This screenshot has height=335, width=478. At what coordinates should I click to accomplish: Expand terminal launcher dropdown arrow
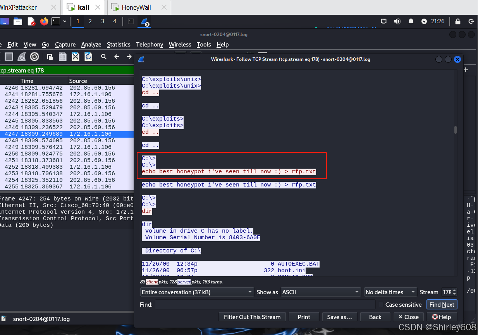point(65,21)
